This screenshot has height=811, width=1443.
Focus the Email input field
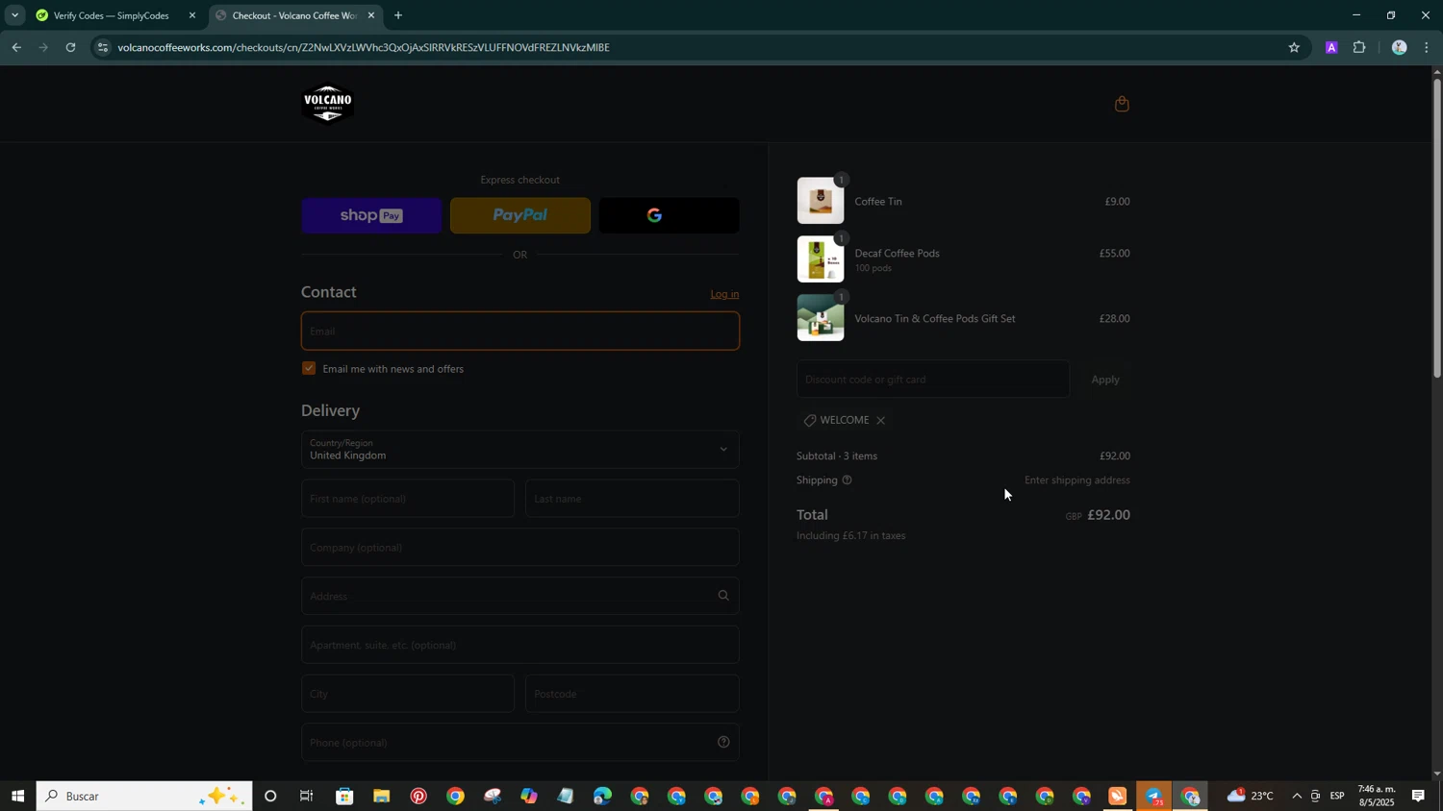(520, 331)
